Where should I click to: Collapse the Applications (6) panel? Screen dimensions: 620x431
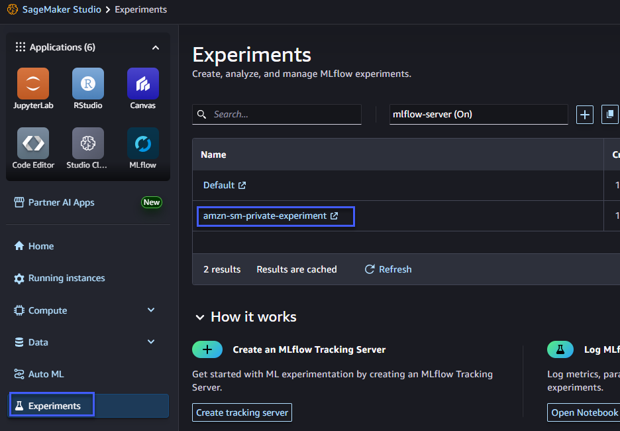coord(156,48)
